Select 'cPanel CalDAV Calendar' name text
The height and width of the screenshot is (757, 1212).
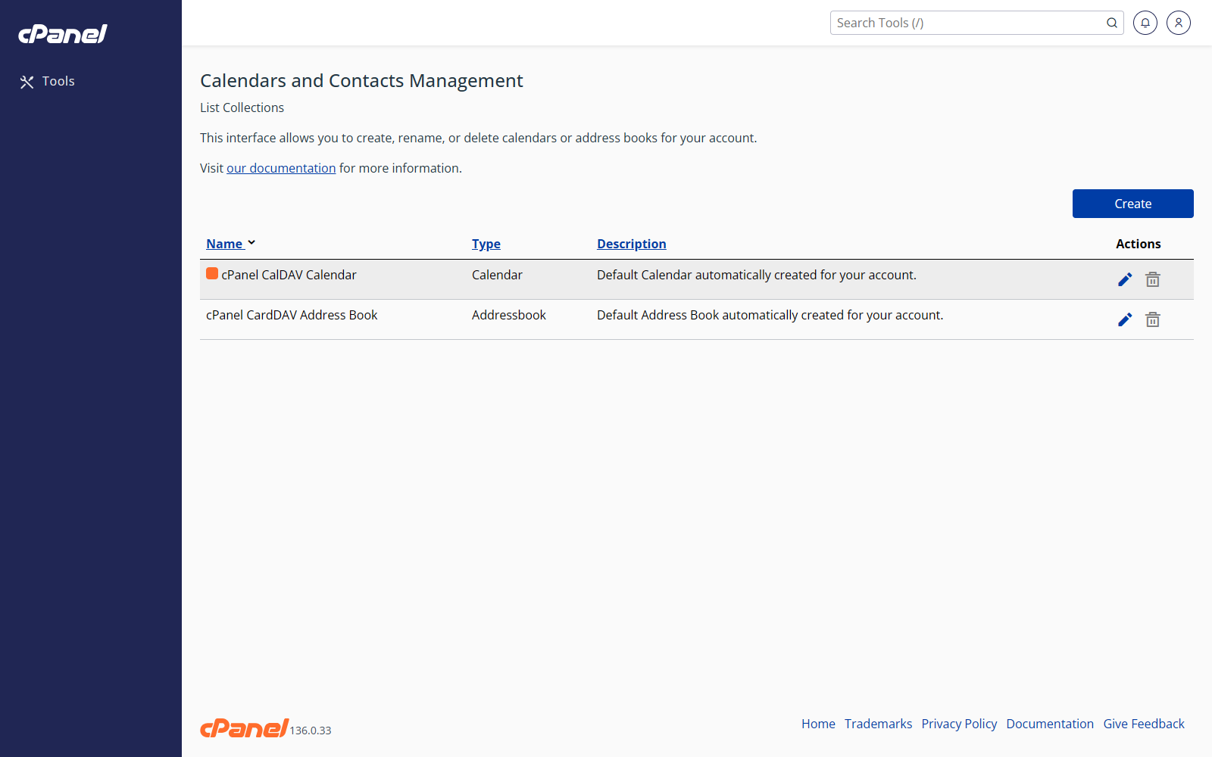click(289, 275)
